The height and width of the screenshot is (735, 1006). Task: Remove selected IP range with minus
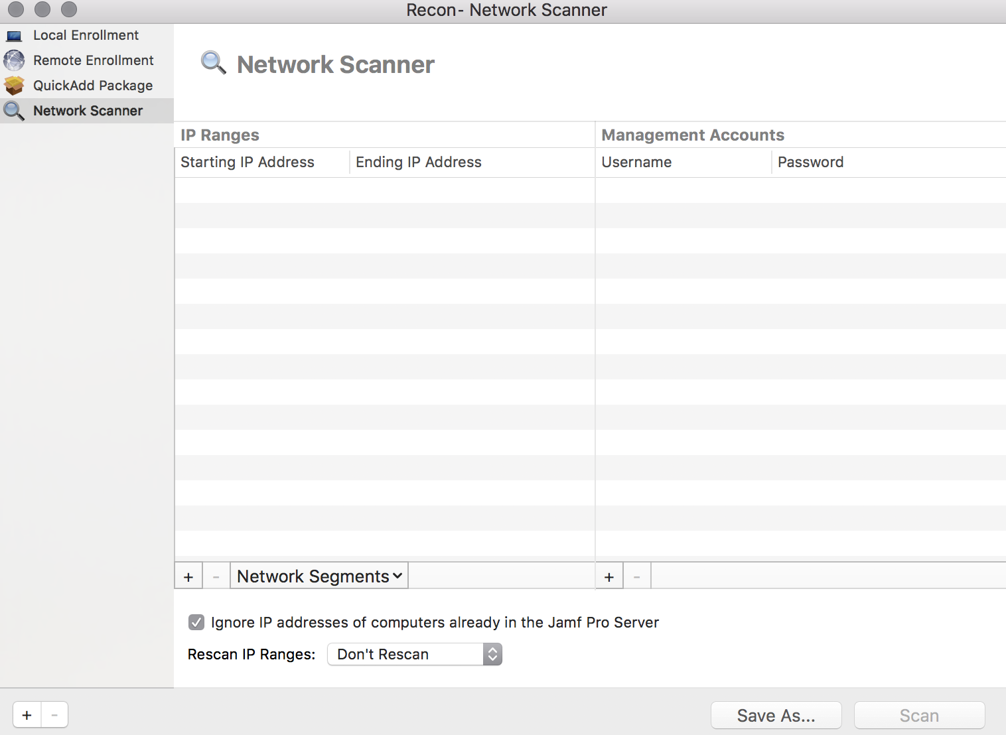[x=216, y=576]
